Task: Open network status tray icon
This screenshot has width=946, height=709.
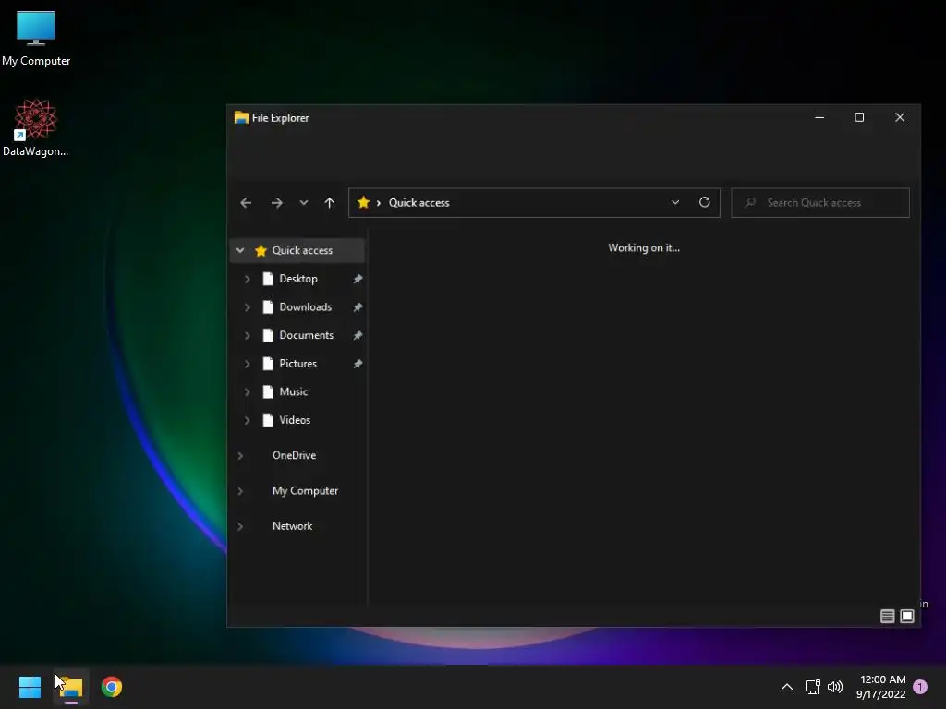Action: 813,687
